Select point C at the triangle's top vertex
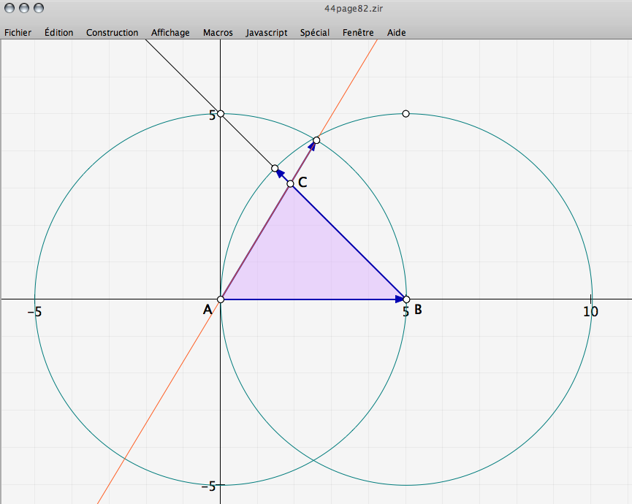Screen dimensions: 632x504 (x=290, y=183)
